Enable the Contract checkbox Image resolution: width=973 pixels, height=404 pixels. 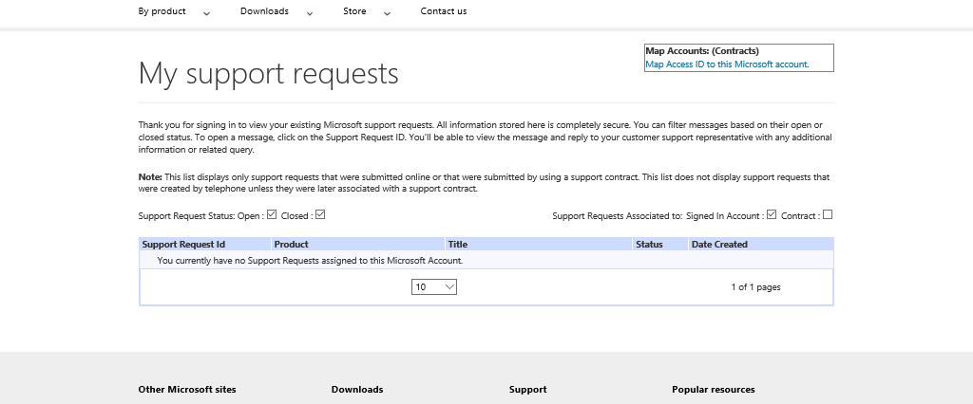[828, 214]
